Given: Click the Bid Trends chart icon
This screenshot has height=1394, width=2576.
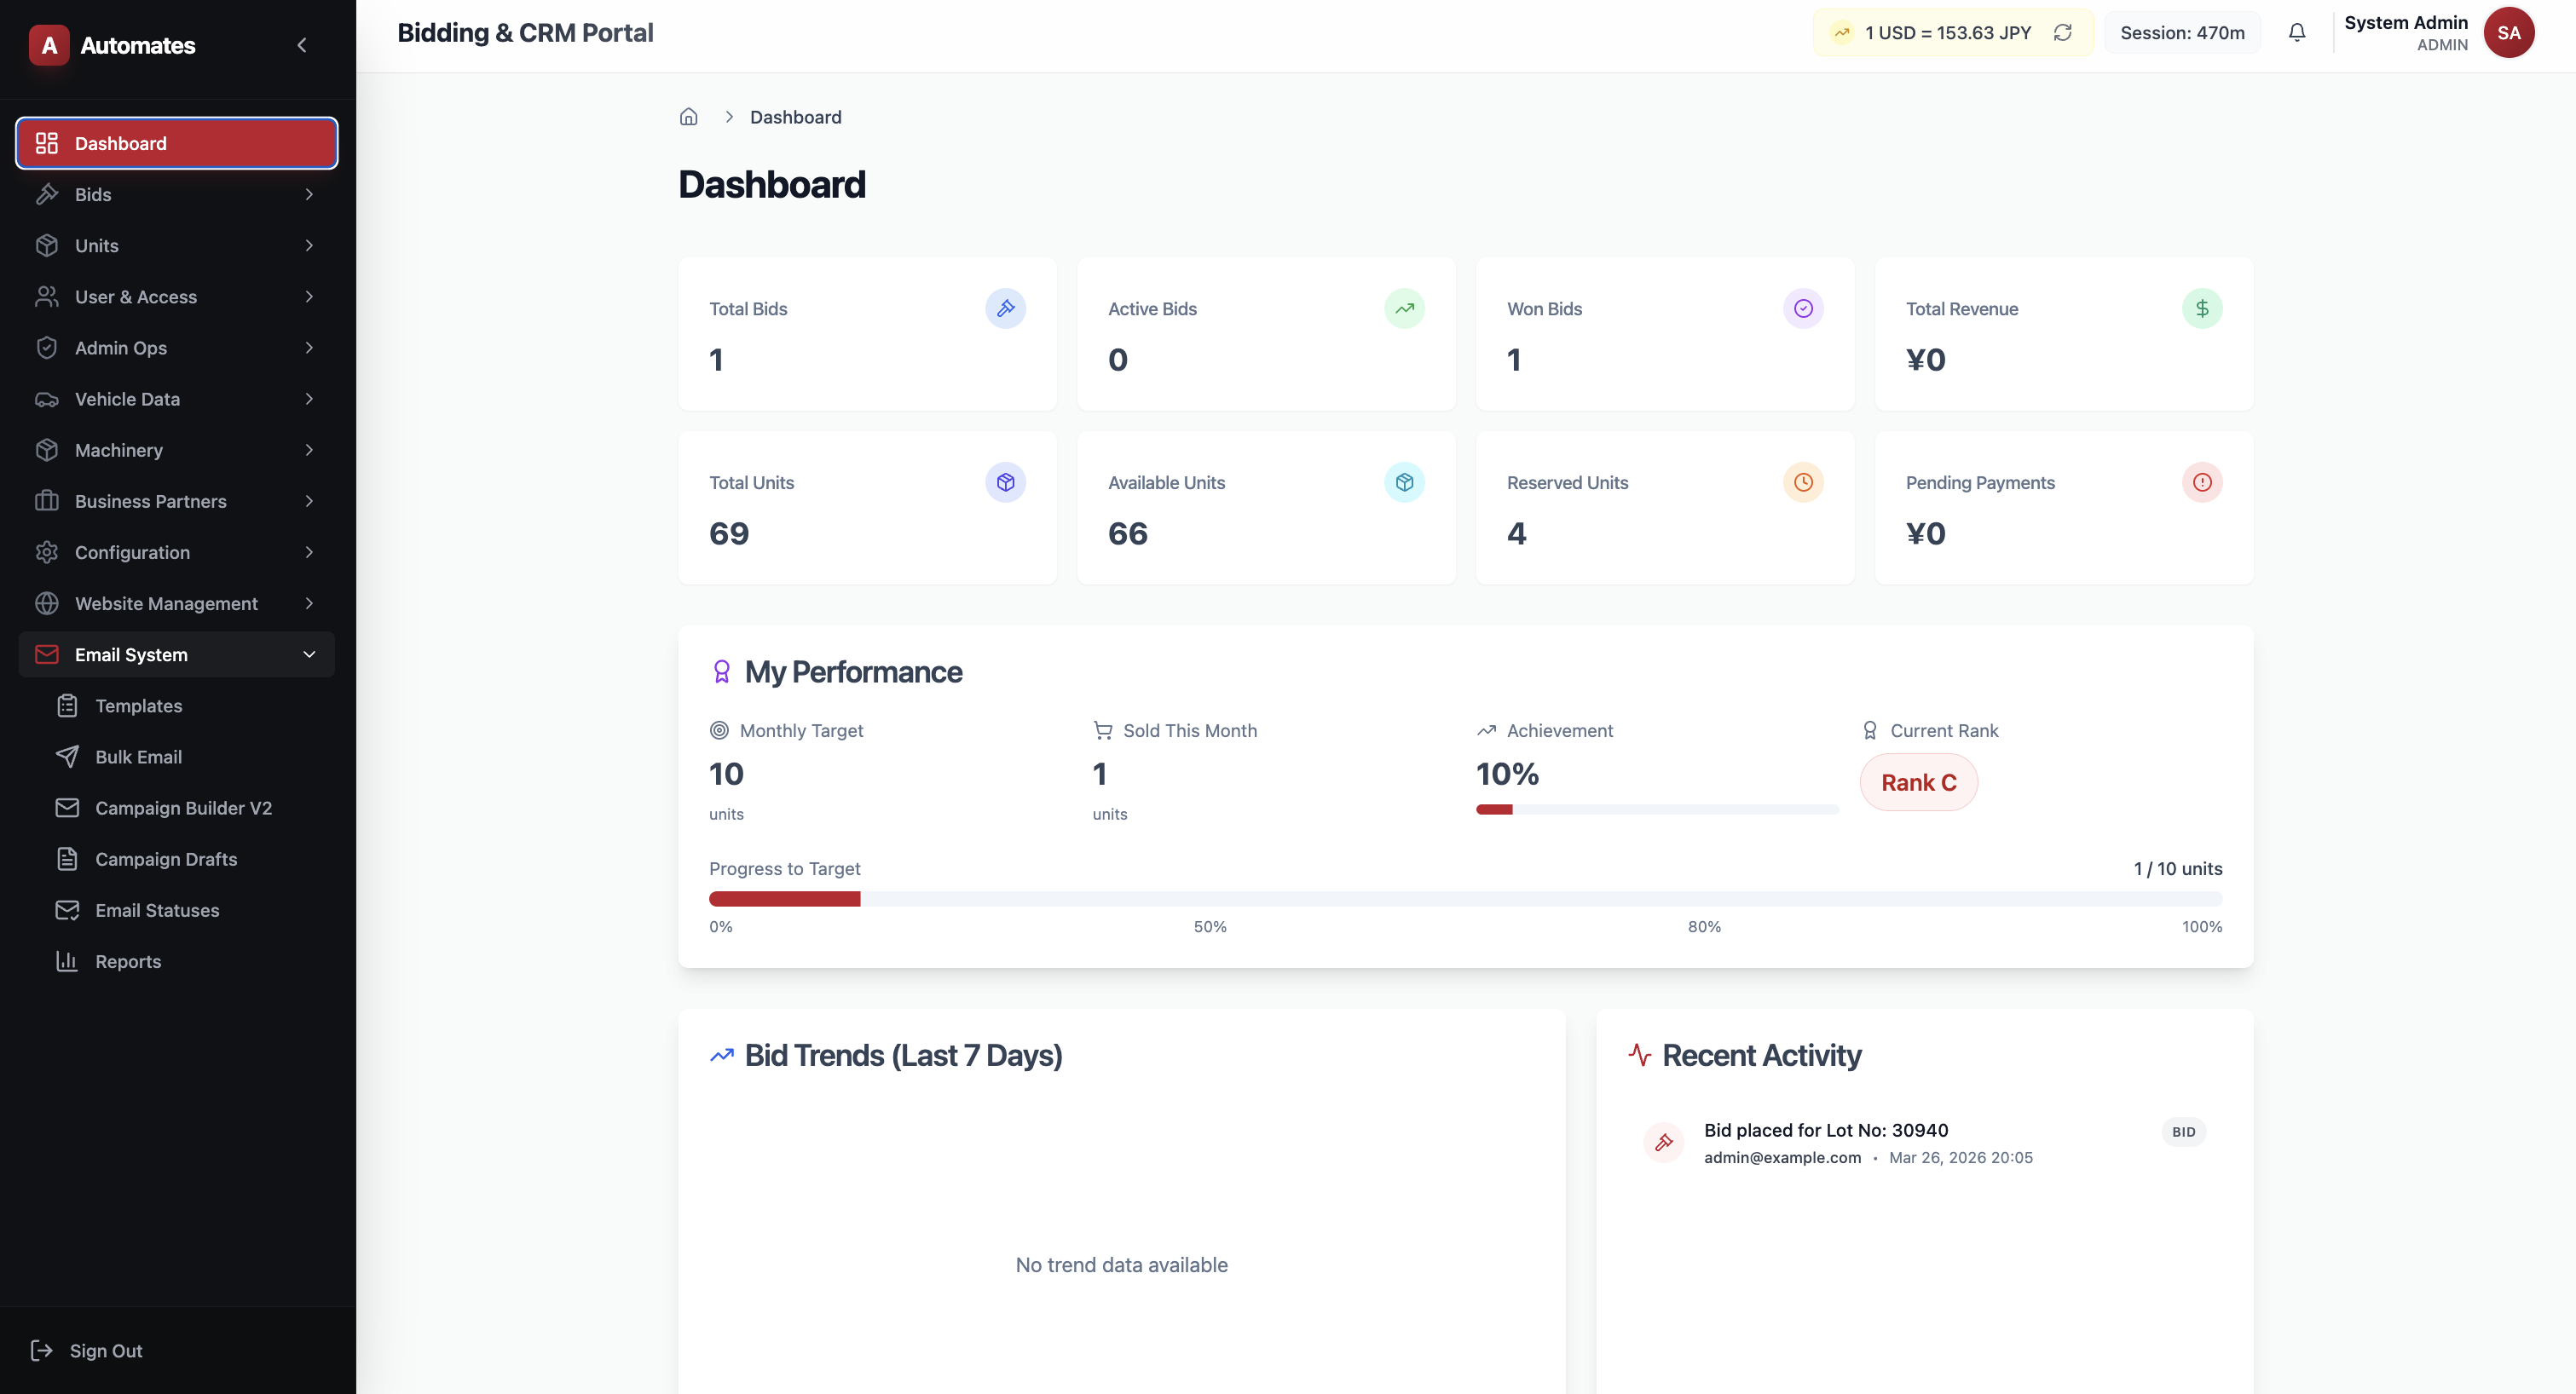Looking at the screenshot, I should pyautogui.click(x=722, y=1055).
